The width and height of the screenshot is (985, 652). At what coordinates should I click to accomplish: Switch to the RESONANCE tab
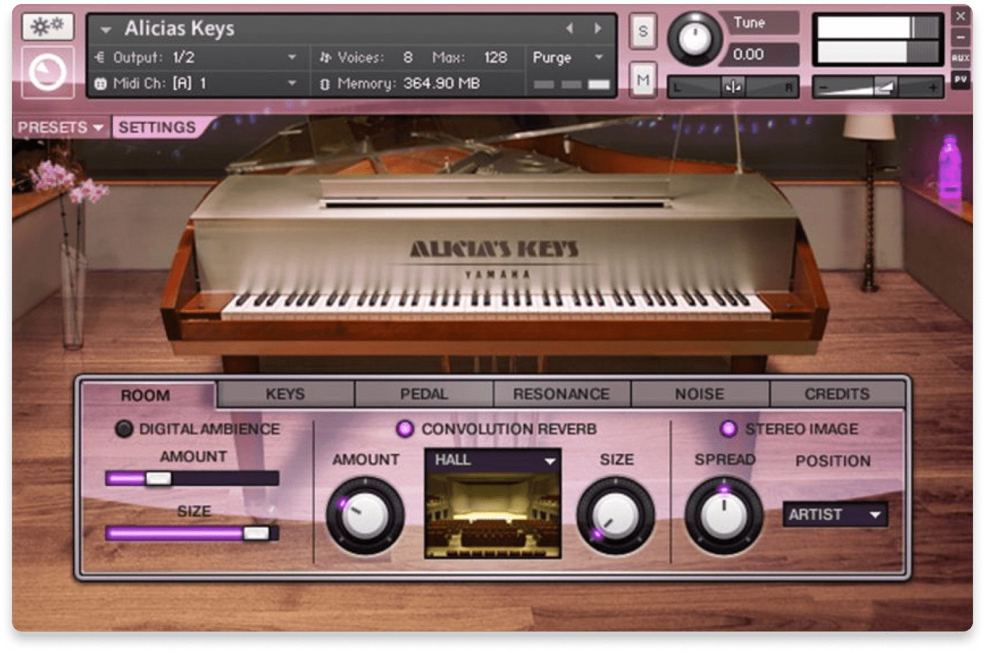click(x=561, y=393)
